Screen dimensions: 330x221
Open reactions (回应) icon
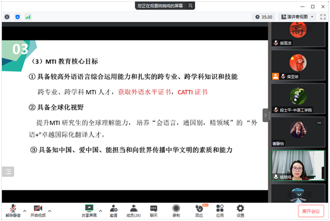pyautogui.click(x=199, y=211)
